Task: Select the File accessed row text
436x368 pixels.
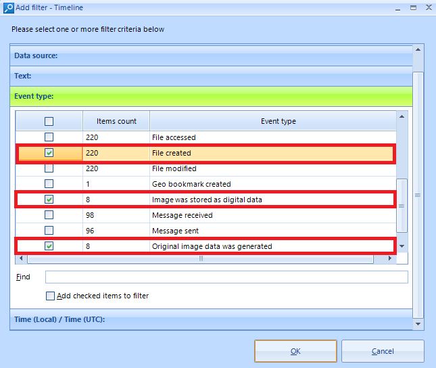Action: [174, 137]
